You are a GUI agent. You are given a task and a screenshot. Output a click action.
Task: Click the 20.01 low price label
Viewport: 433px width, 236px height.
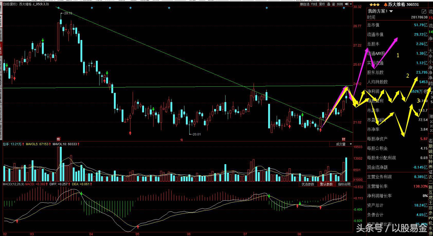click(x=197, y=134)
